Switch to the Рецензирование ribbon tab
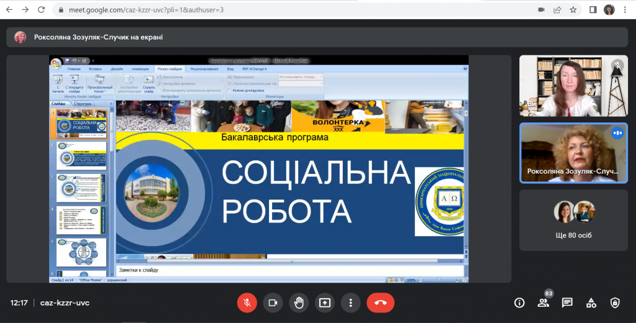The image size is (636, 323). click(204, 69)
